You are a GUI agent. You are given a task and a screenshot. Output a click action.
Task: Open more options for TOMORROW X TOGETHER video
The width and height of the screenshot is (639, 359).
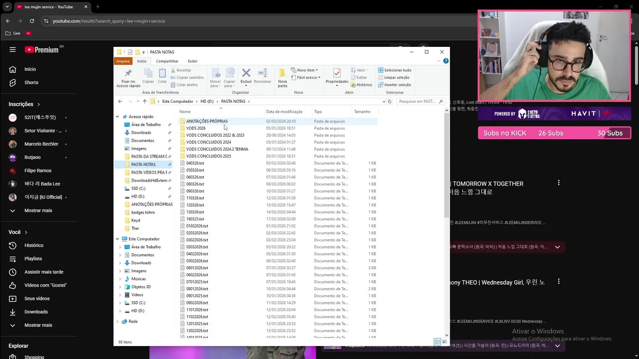(x=559, y=183)
